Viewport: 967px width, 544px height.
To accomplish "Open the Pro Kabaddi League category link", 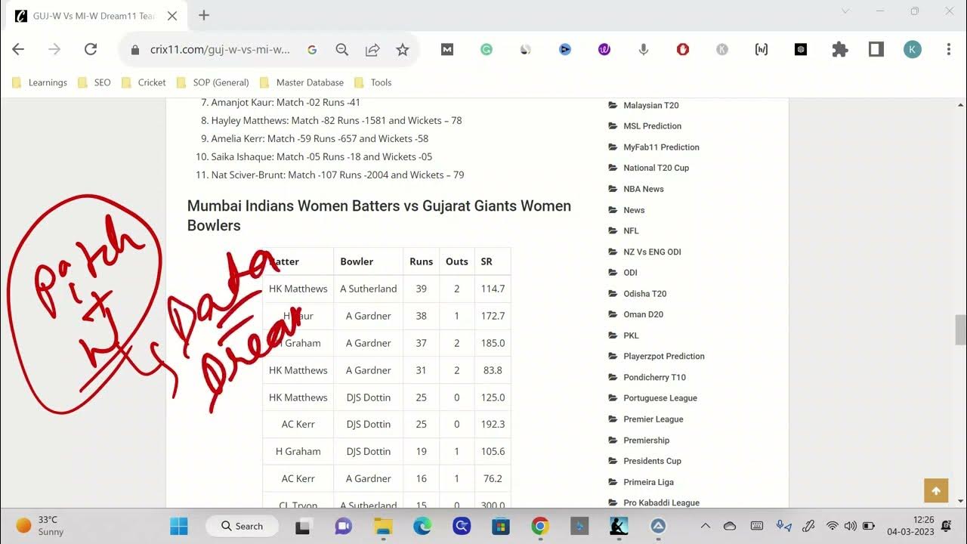I will coord(661,502).
